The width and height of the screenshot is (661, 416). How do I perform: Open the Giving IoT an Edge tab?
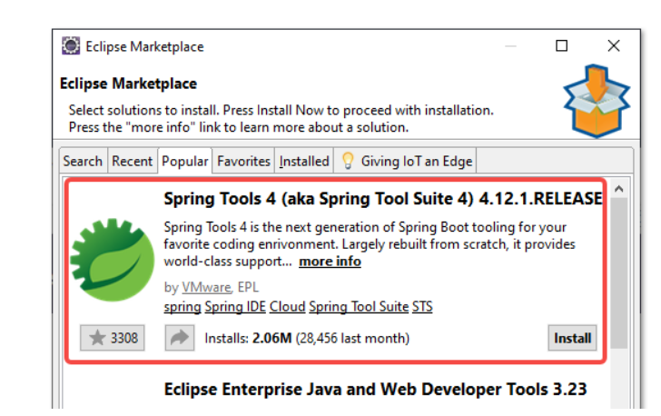[x=405, y=161]
